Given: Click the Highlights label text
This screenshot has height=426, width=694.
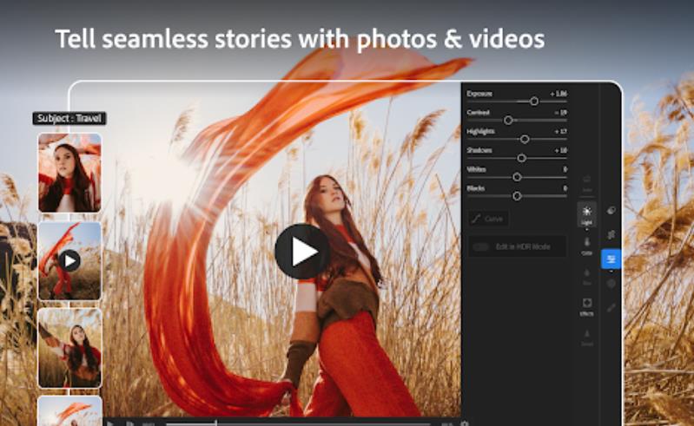Looking at the screenshot, I should [480, 132].
